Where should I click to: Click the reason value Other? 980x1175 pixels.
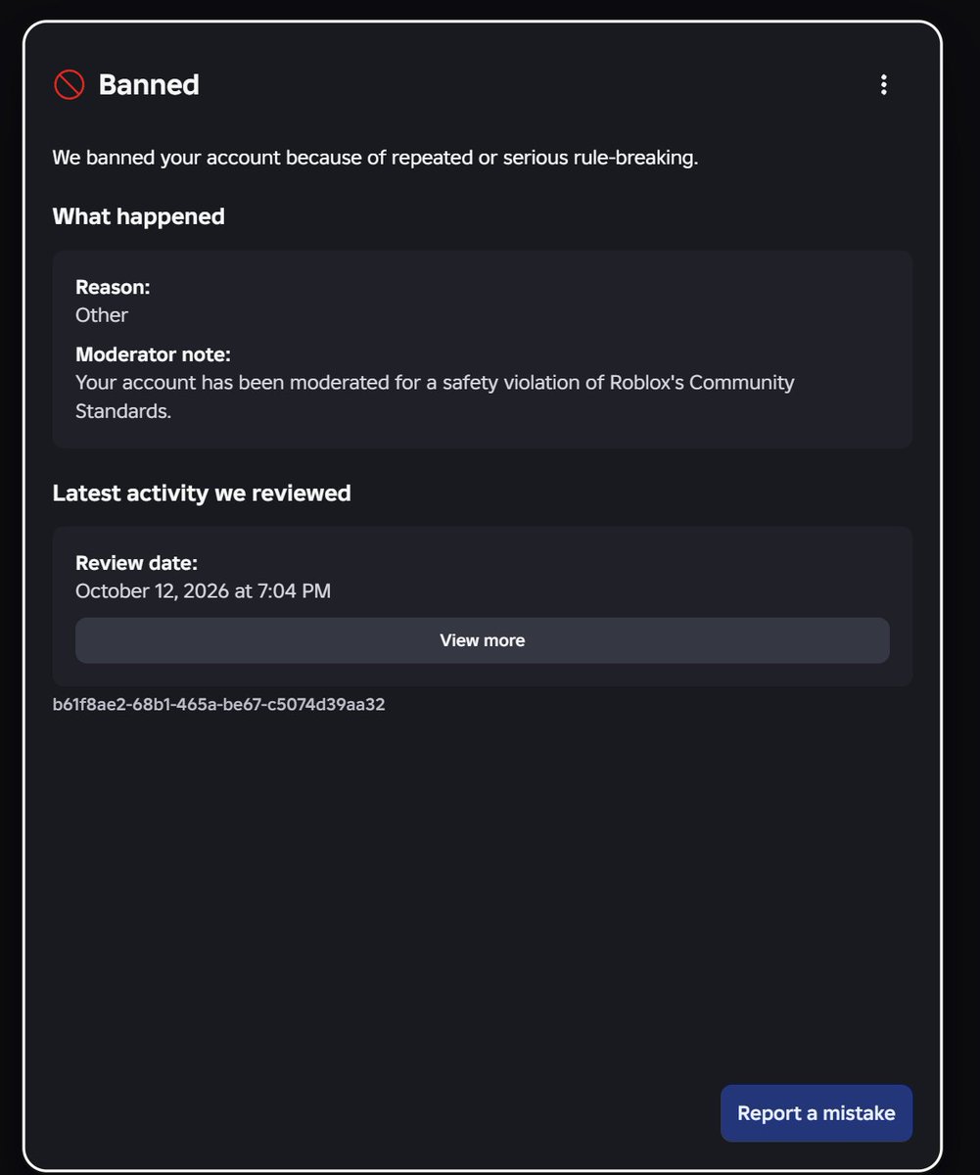102,315
